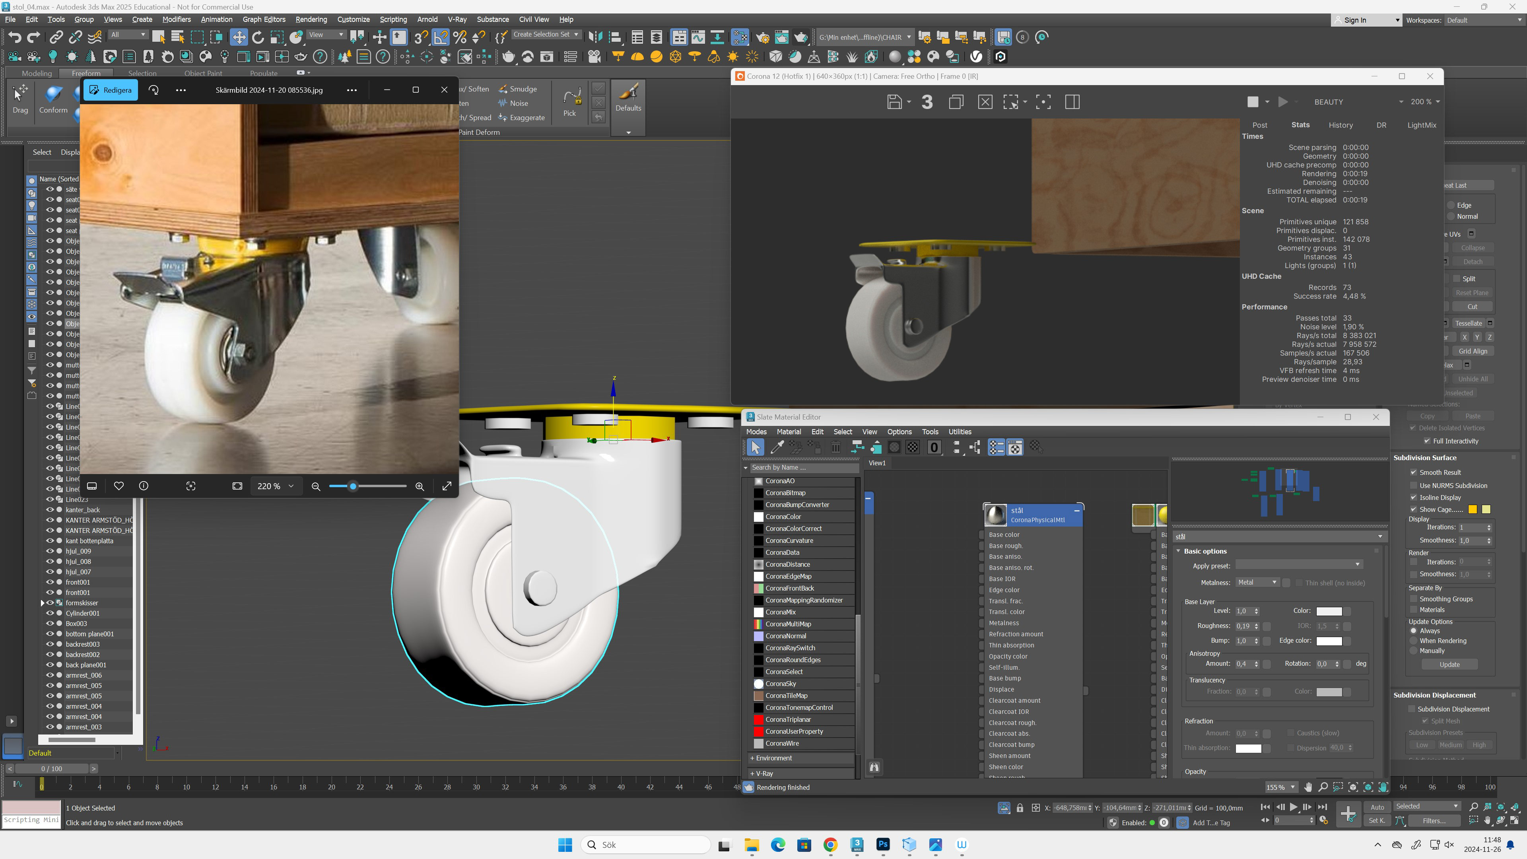
Task: Open the Utilities menu in Slate Material Editor
Action: 960,431
